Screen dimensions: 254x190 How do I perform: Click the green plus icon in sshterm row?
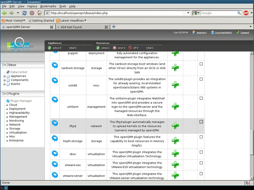coord(175,106)
